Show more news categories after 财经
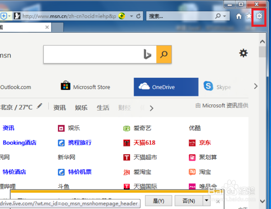Viewport: 271px width, 209px height. point(152,108)
